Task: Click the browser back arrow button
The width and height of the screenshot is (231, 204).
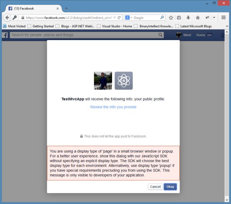Action: 7,18
